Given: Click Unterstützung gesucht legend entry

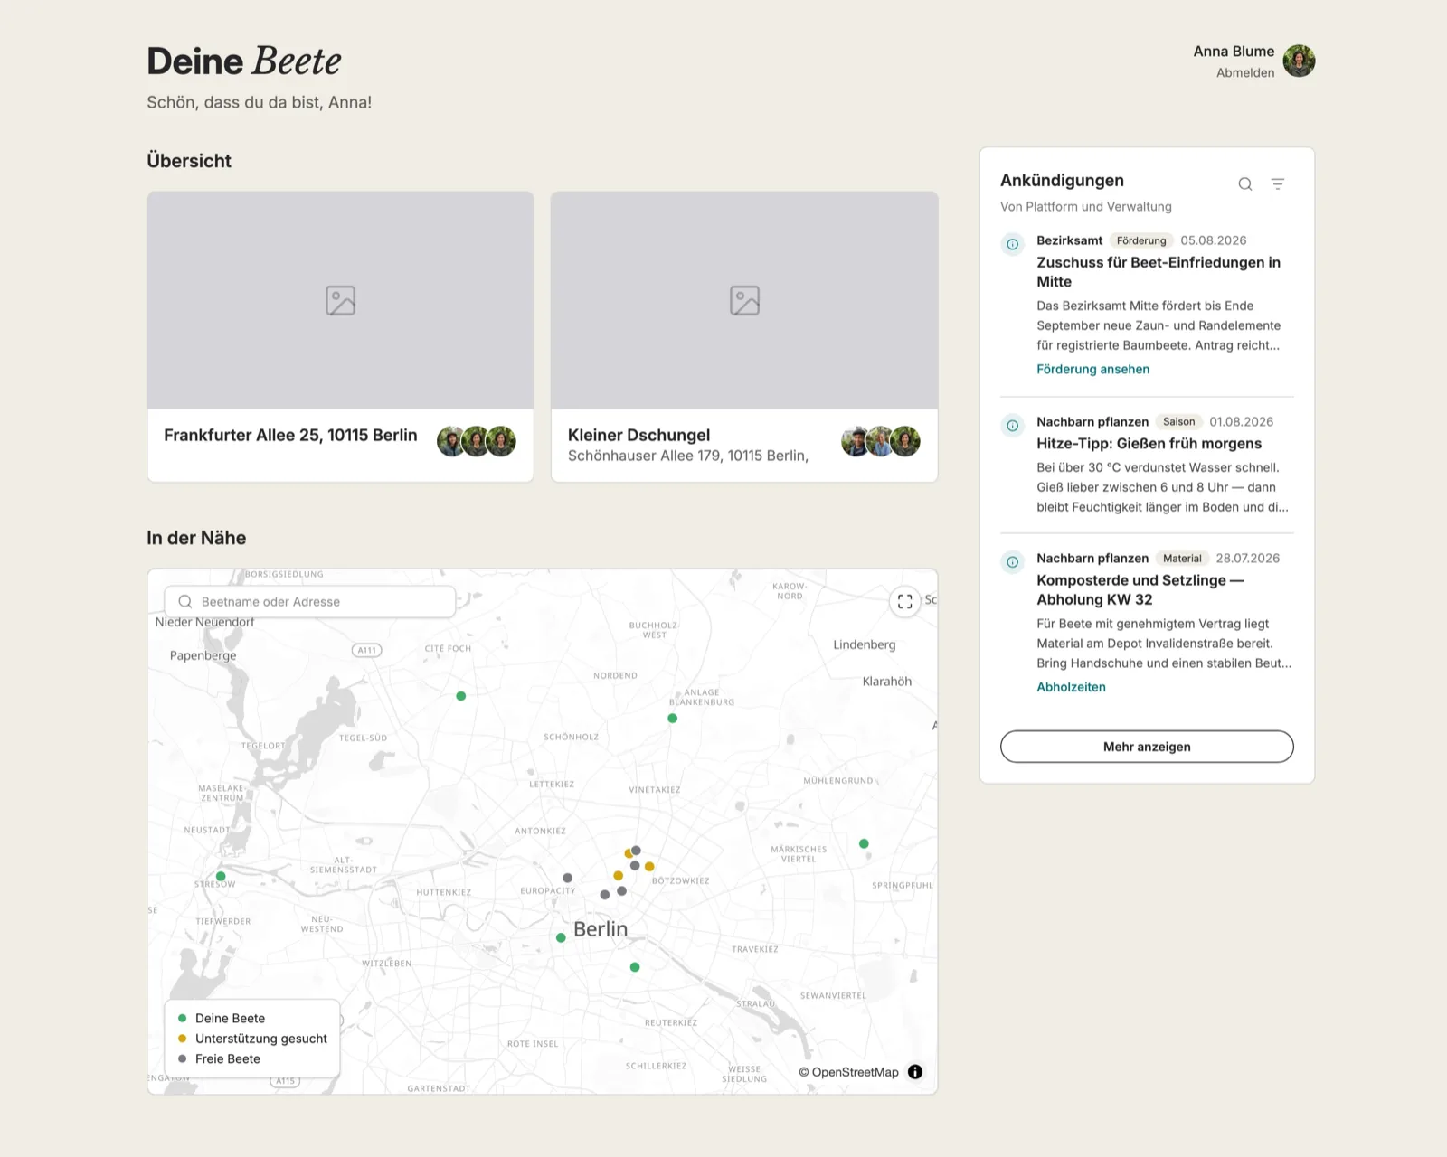Looking at the screenshot, I should [252, 1039].
